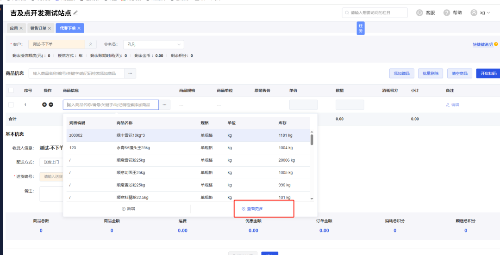
Task: Click the question mark icon beside 快捷键说明
Action: click(496, 44)
